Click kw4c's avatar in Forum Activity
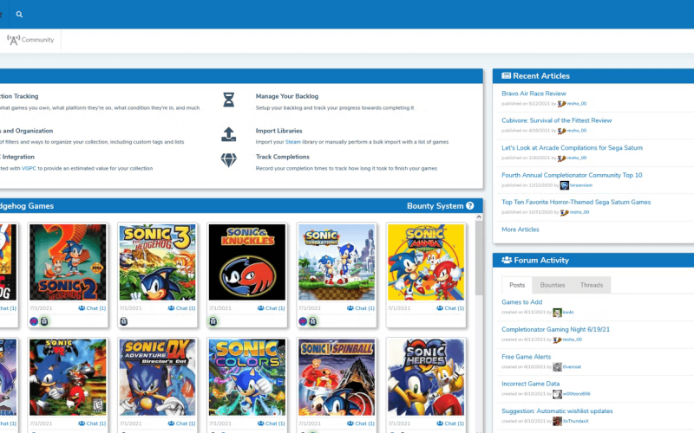This screenshot has width=694, height=433. pyautogui.click(x=557, y=313)
